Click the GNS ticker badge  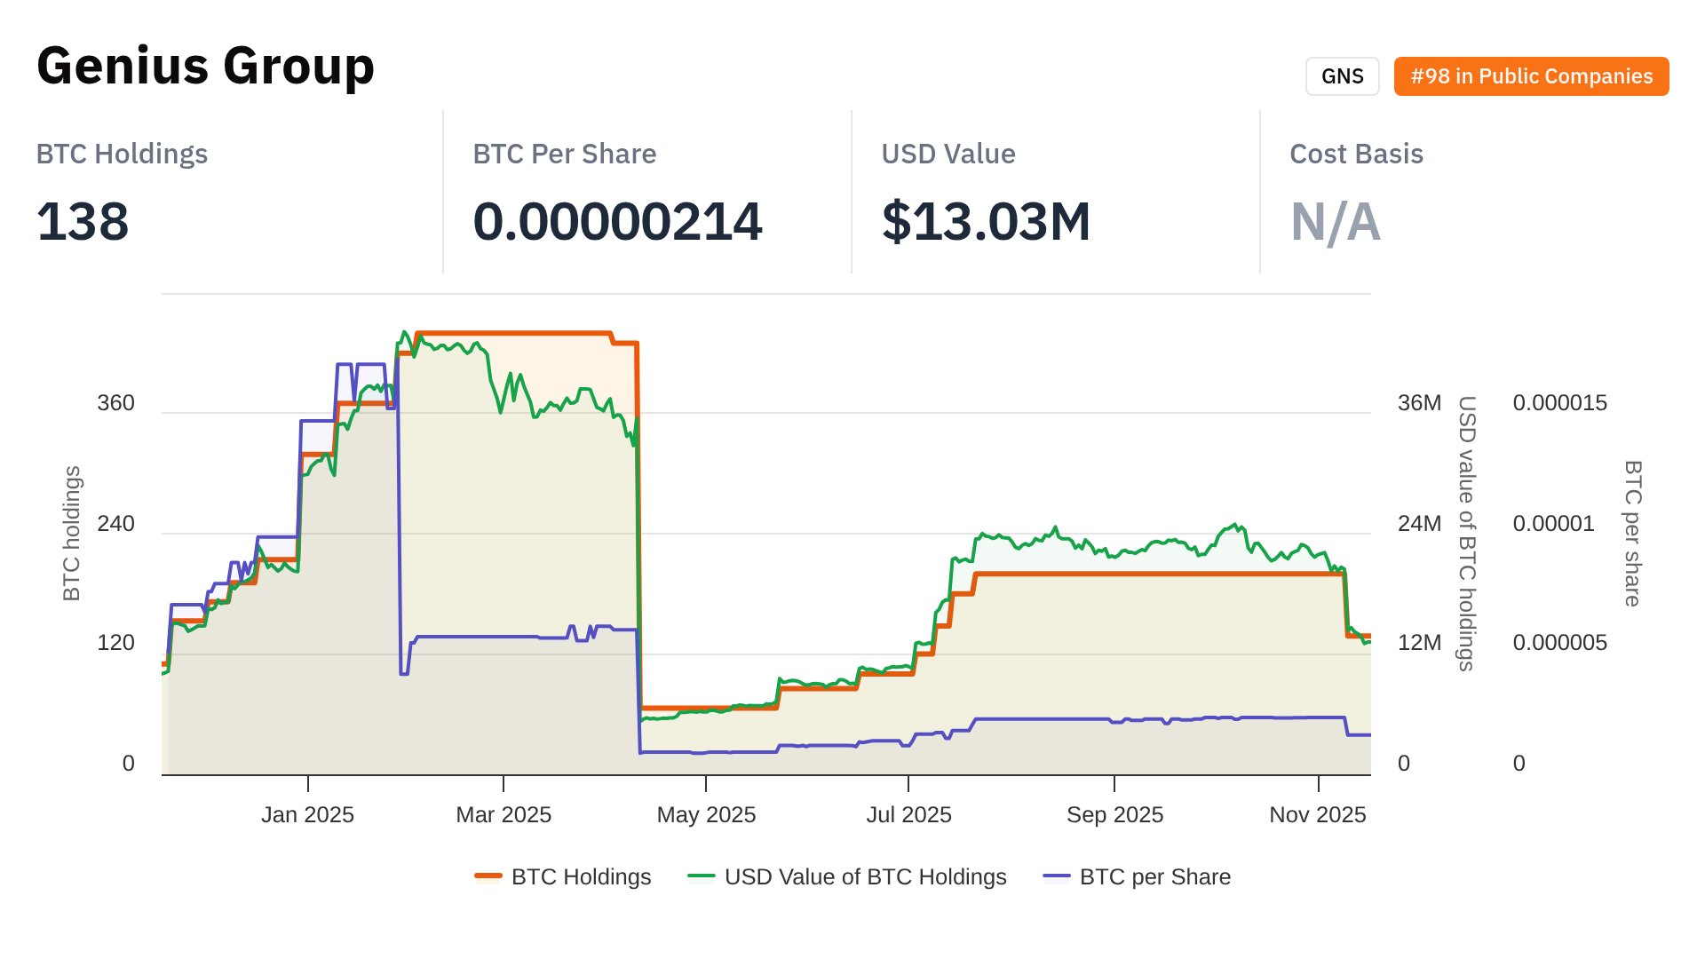[1342, 76]
